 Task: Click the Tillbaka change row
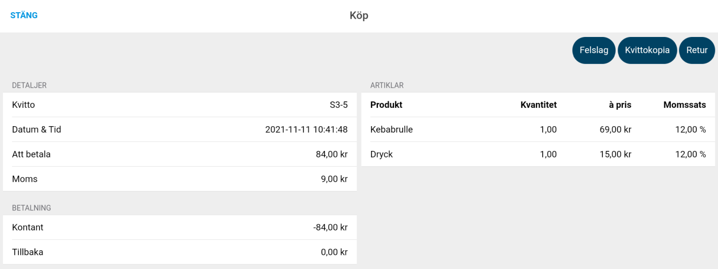tap(180, 252)
